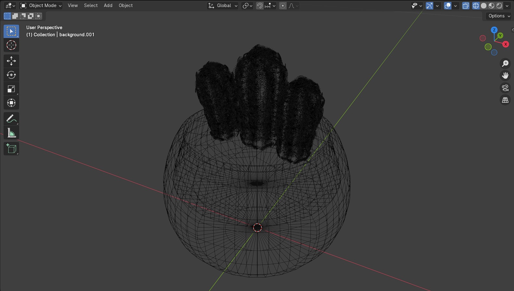The image size is (514, 291).
Task: Select the Add Cube tool
Action: click(11, 149)
